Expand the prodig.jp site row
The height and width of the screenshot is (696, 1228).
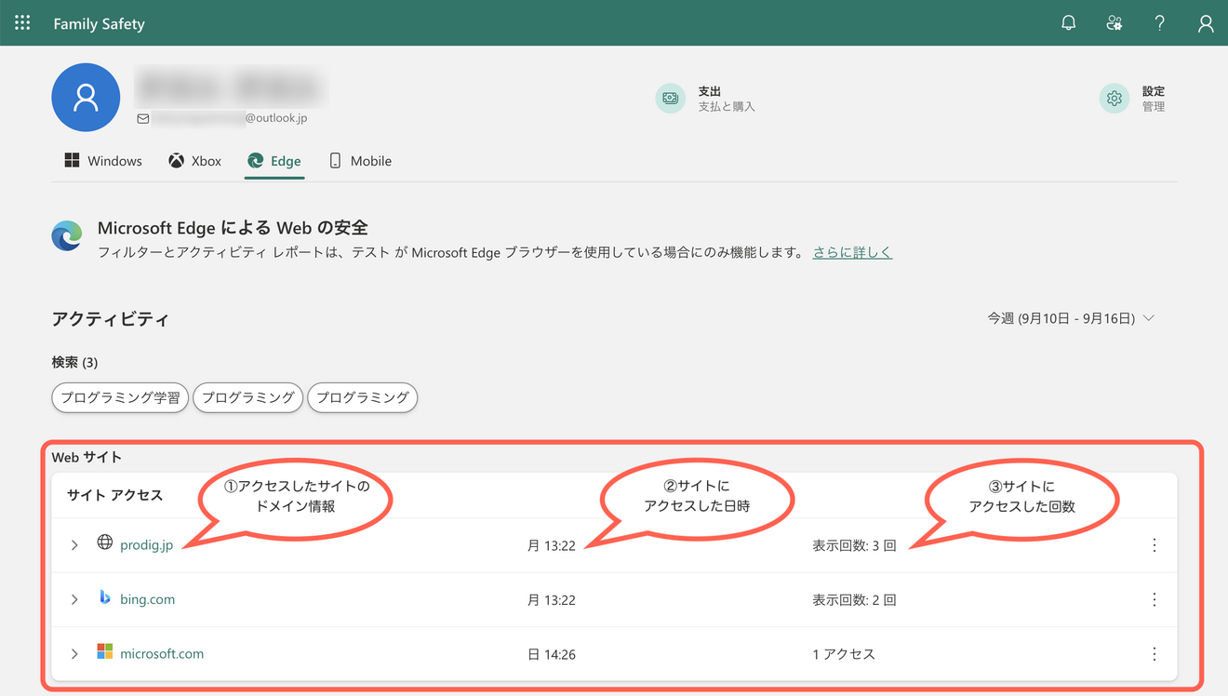pos(74,545)
